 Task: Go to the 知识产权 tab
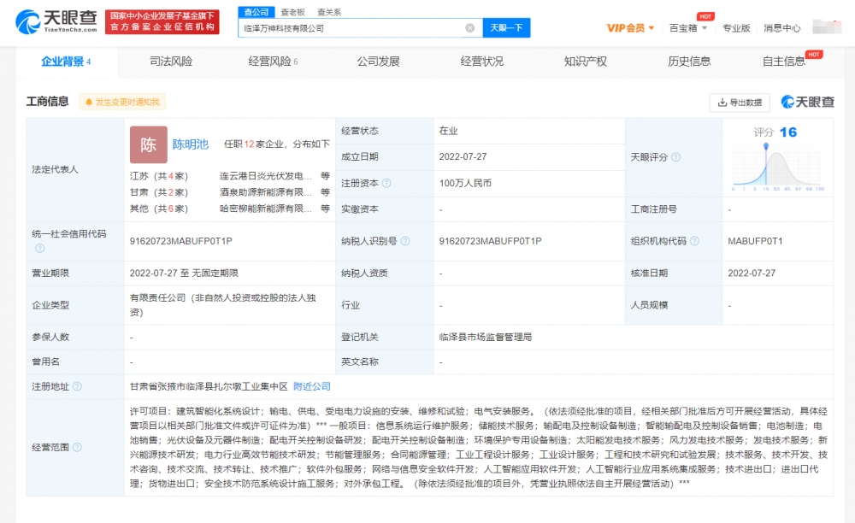pos(585,62)
